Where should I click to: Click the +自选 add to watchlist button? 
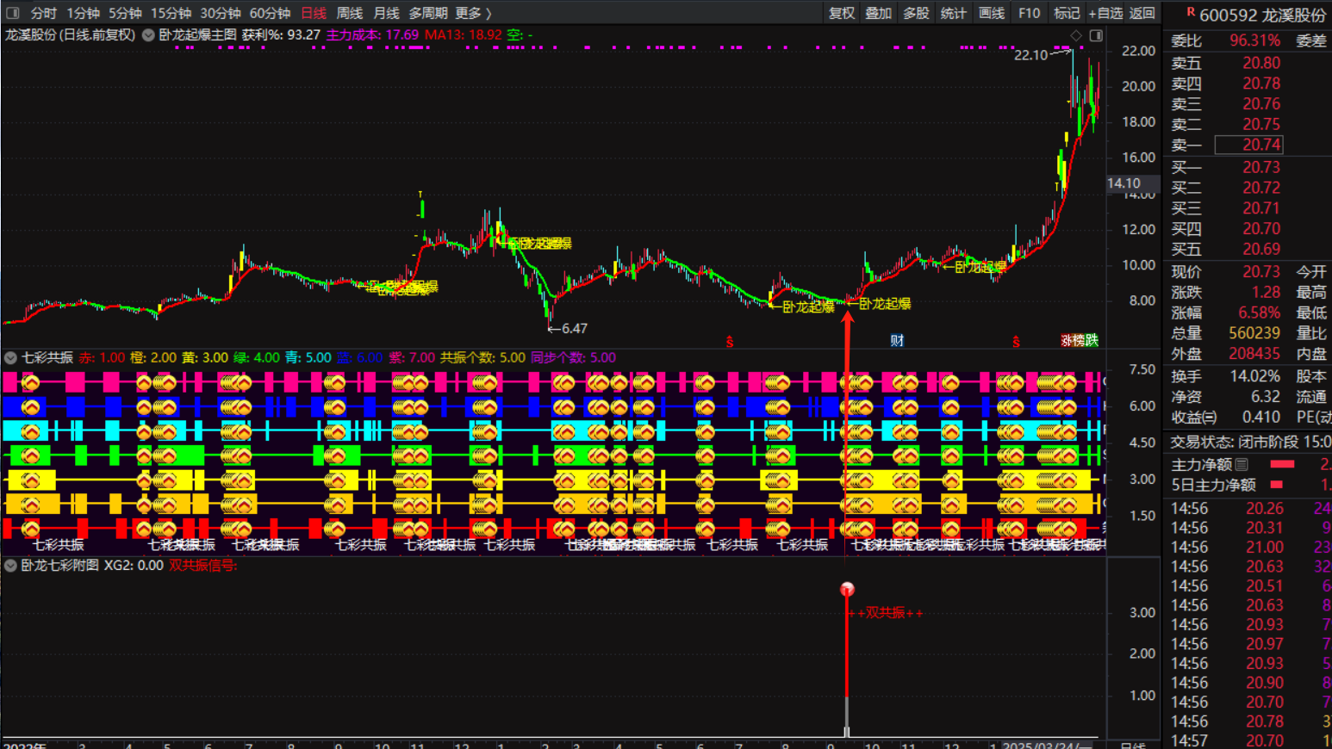1105,13
